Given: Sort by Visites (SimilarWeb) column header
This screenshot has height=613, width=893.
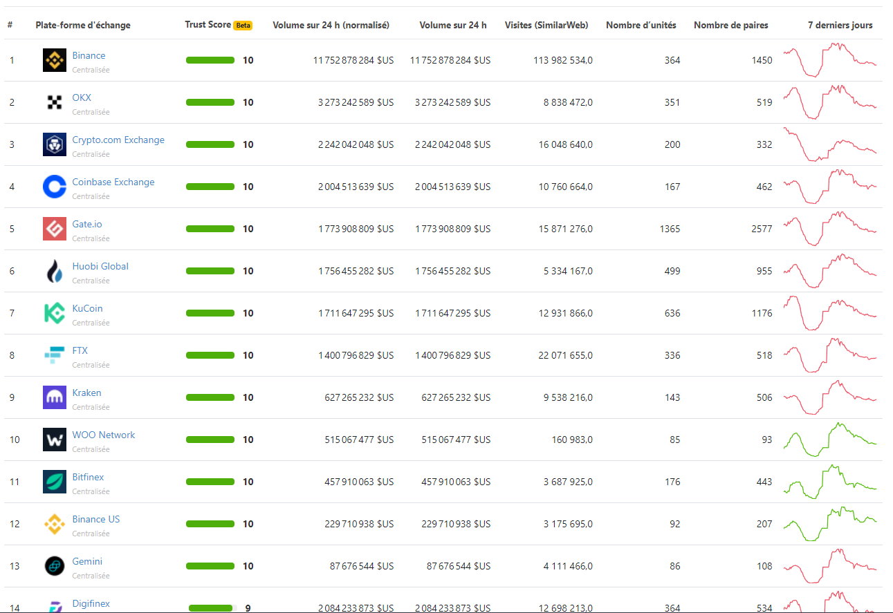Looking at the screenshot, I should point(546,25).
